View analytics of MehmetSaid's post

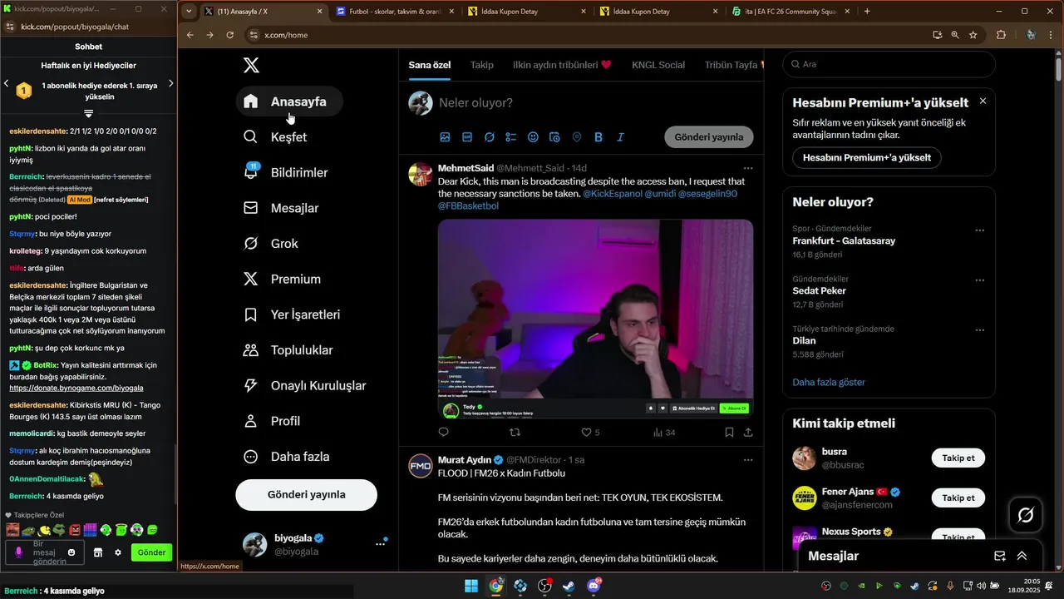[663, 433]
